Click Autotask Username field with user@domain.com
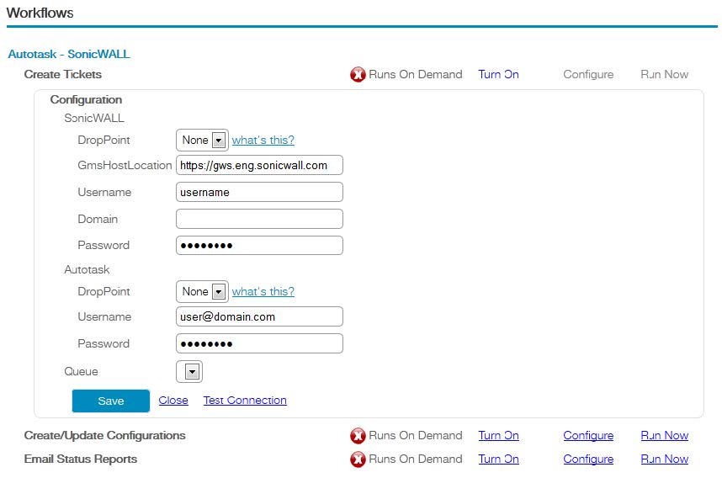 (259, 316)
